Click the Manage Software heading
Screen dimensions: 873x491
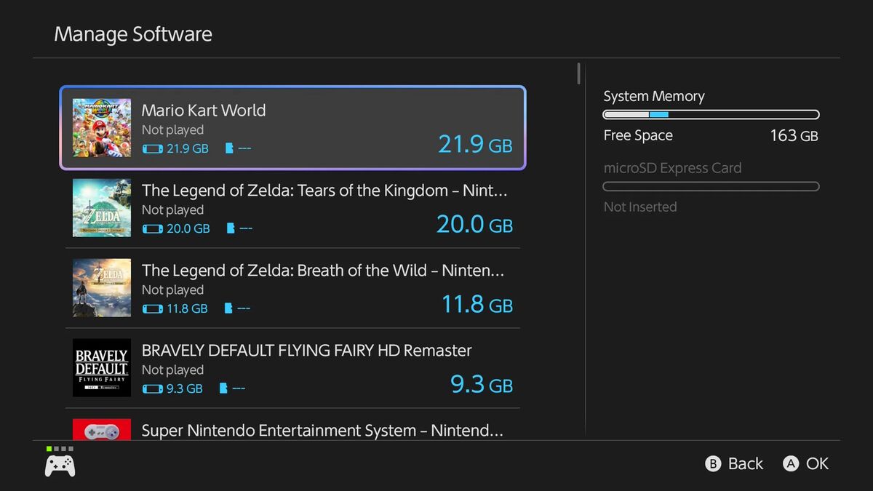coord(133,34)
